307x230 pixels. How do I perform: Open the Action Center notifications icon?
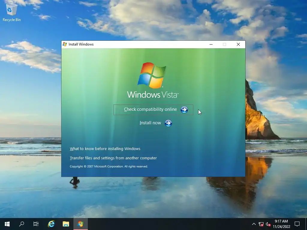[297, 224]
